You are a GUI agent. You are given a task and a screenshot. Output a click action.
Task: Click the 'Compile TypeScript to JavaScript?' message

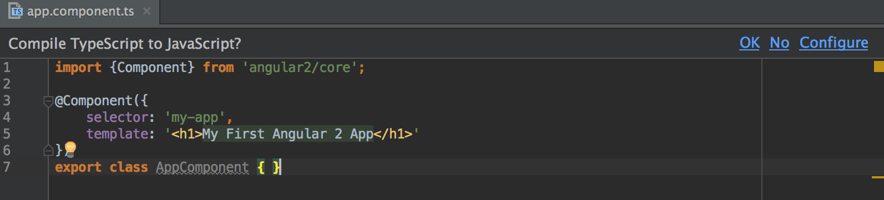coord(125,44)
